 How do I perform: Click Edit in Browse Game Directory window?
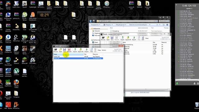coord(143,38)
